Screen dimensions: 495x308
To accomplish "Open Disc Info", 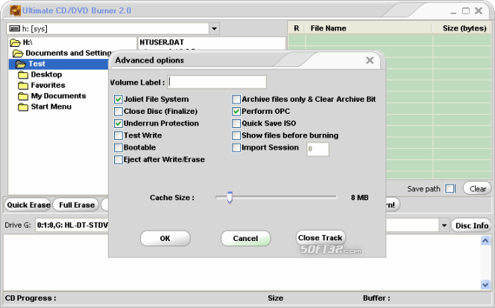I will pyautogui.click(x=472, y=225).
